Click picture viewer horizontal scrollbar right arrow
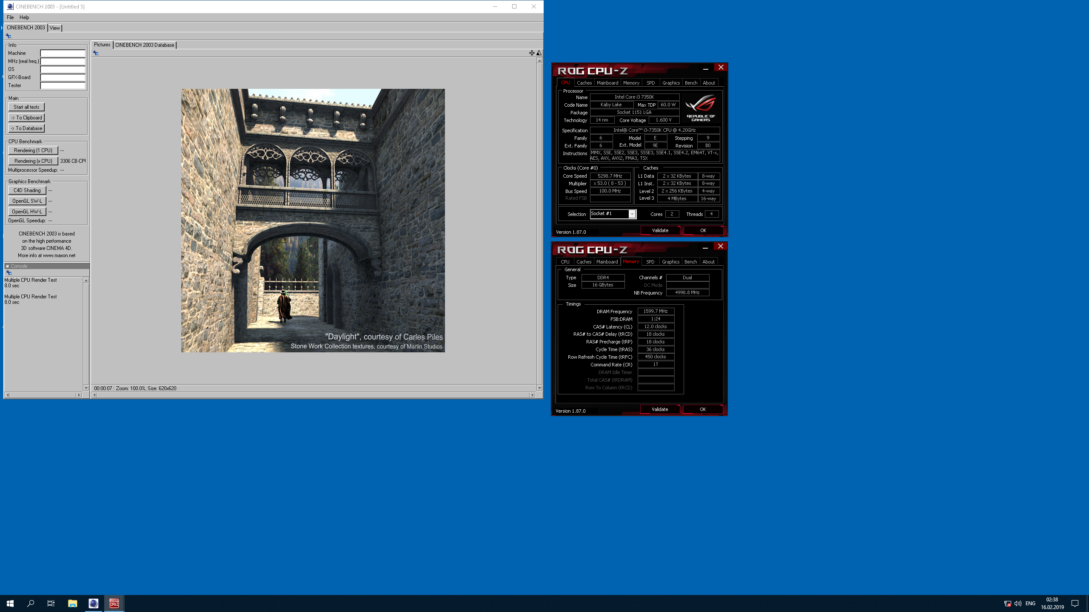 tap(532, 395)
